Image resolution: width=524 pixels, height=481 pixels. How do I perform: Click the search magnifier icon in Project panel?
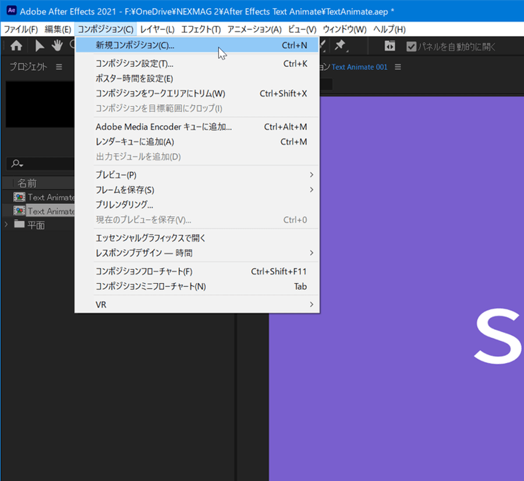17,163
